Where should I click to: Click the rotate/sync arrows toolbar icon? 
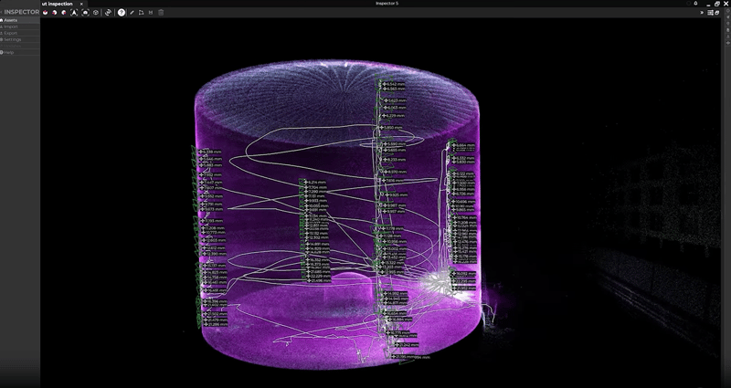108,13
